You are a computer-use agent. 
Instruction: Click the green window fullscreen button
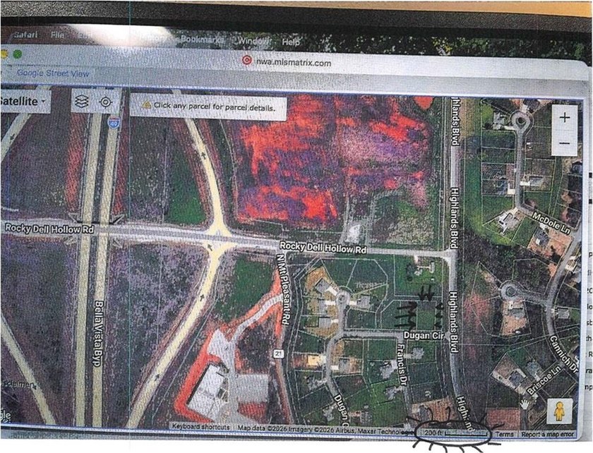click(18, 54)
